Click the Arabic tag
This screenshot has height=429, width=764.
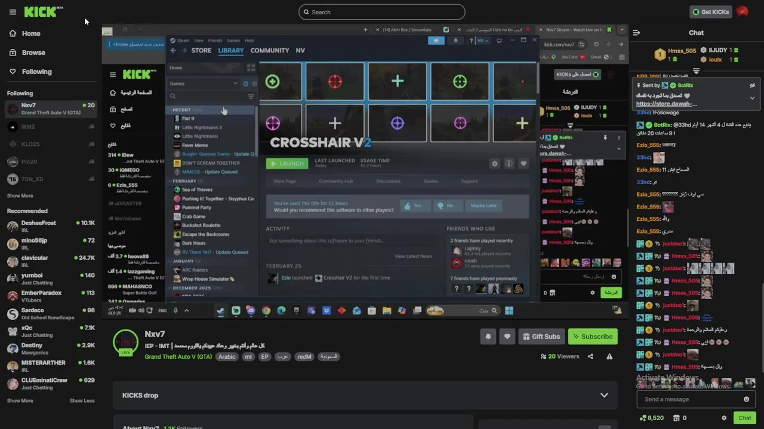point(227,357)
